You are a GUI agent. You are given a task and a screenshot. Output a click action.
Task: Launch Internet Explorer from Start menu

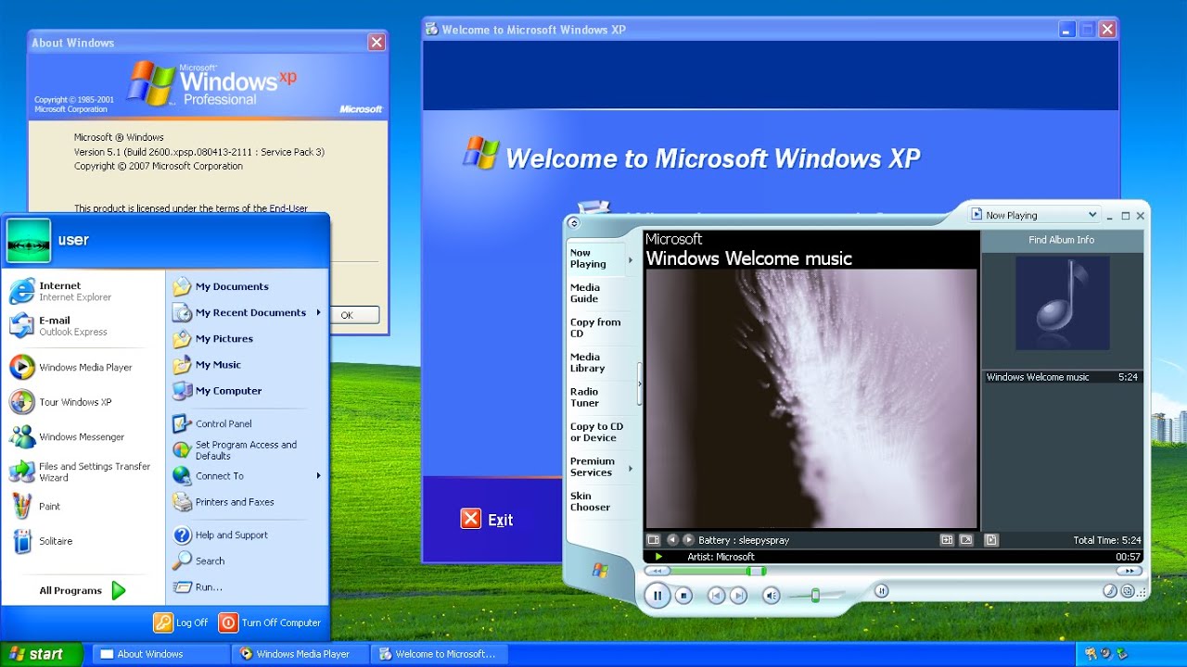83,292
